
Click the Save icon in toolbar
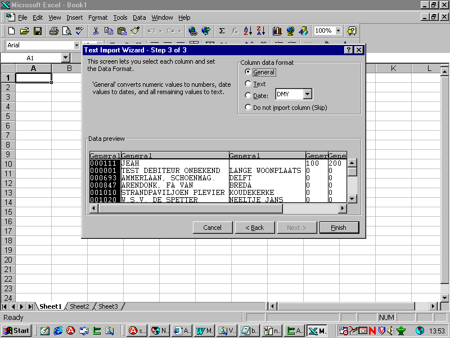point(38,31)
